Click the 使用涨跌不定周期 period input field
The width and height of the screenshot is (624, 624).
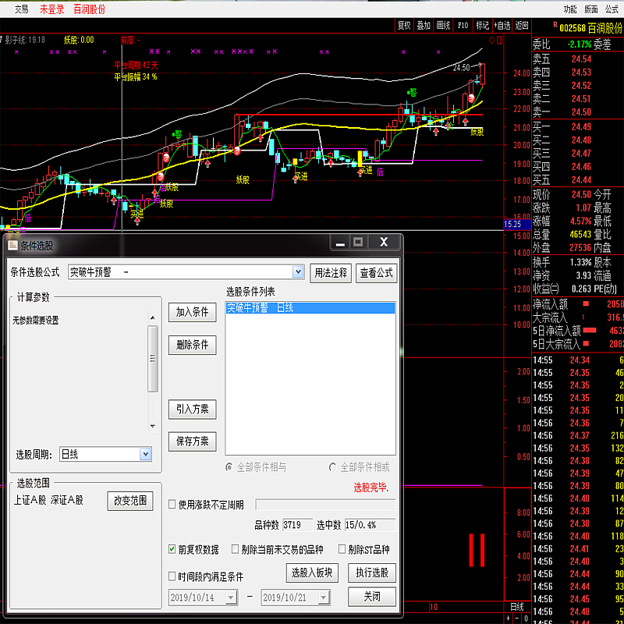pyautogui.click(x=325, y=505)
